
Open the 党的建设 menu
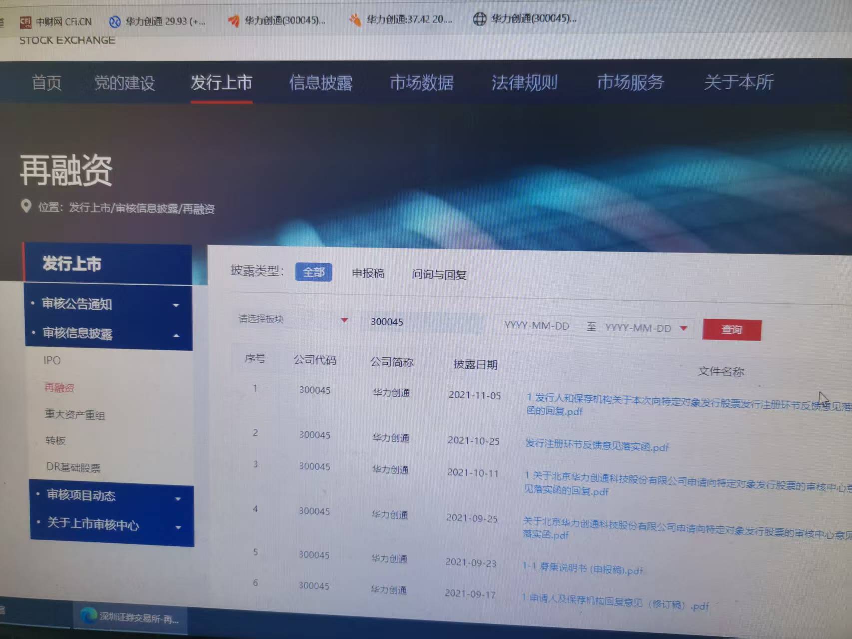click(125, 83)
